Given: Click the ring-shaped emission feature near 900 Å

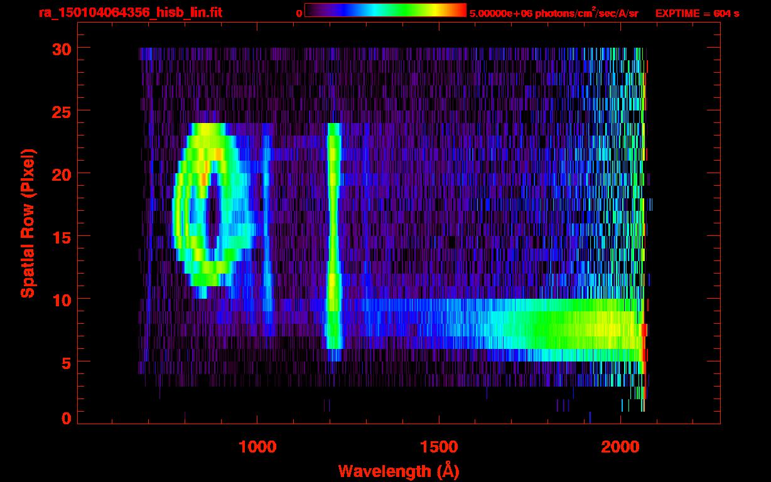Looking at the screenshot, I should click(x=213, y=210).
